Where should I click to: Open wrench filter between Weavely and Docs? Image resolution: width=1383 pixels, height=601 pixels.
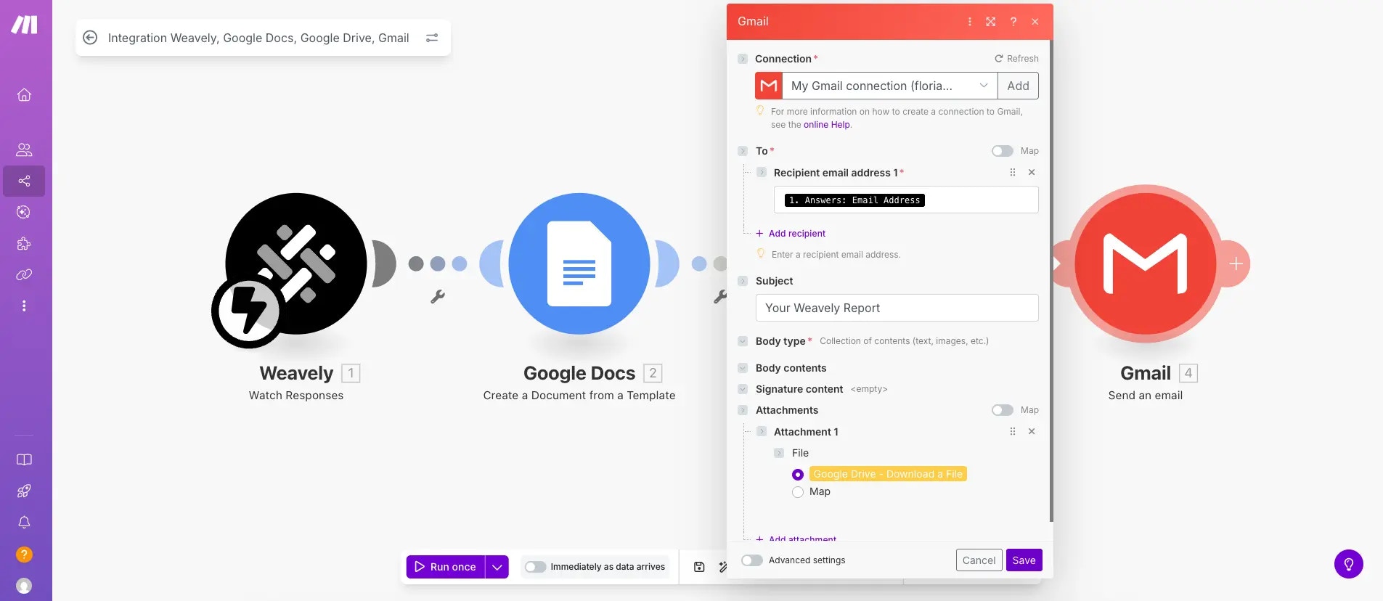[x=438, y=296]
